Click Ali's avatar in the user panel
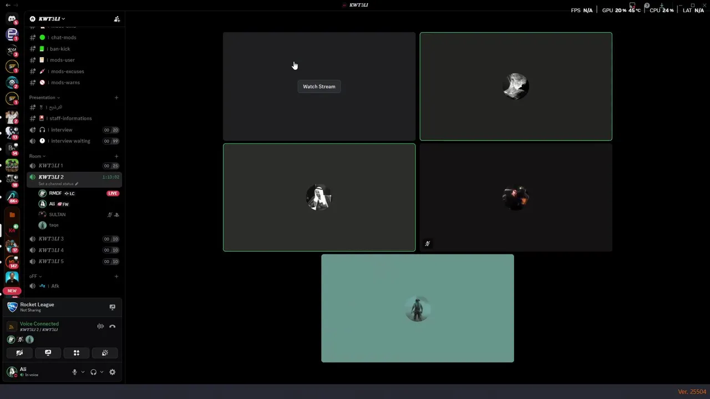Screen dimensions: 710x399 (x=12, y=372)
